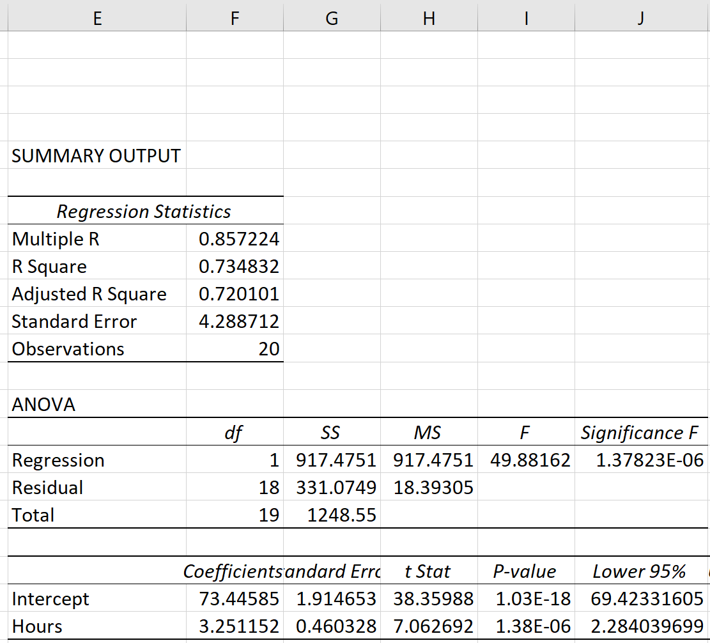
Task: Select the Lower 95% value for Intercept
Action: (x=639, y=598)
